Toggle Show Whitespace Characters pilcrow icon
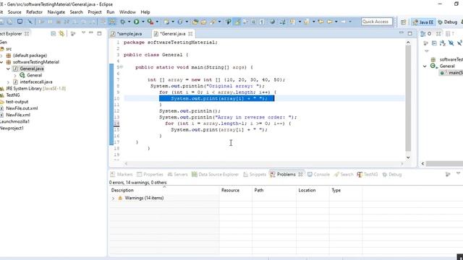Image resolution: width=463 pixels, height=260 pixels. (x=262, y=22)
